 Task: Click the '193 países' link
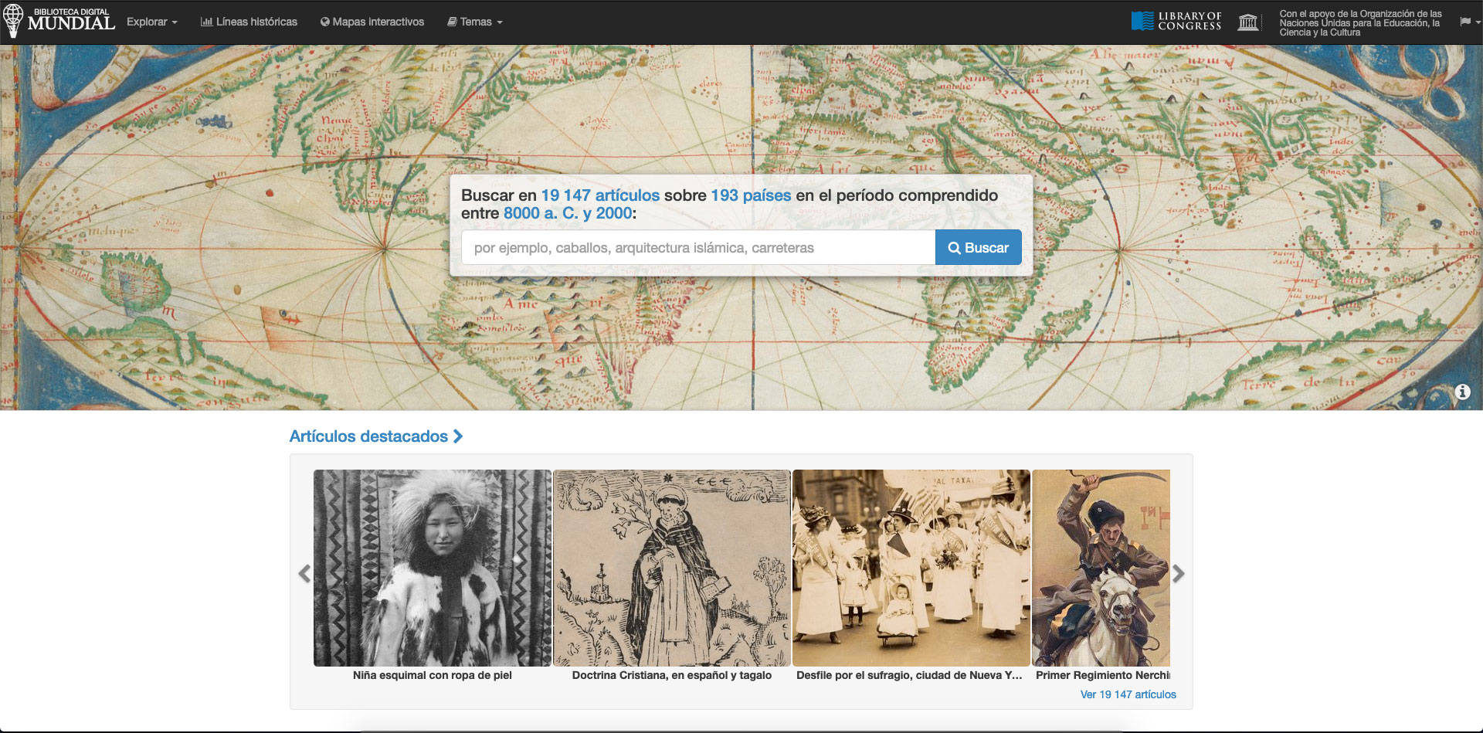point(751,195)
